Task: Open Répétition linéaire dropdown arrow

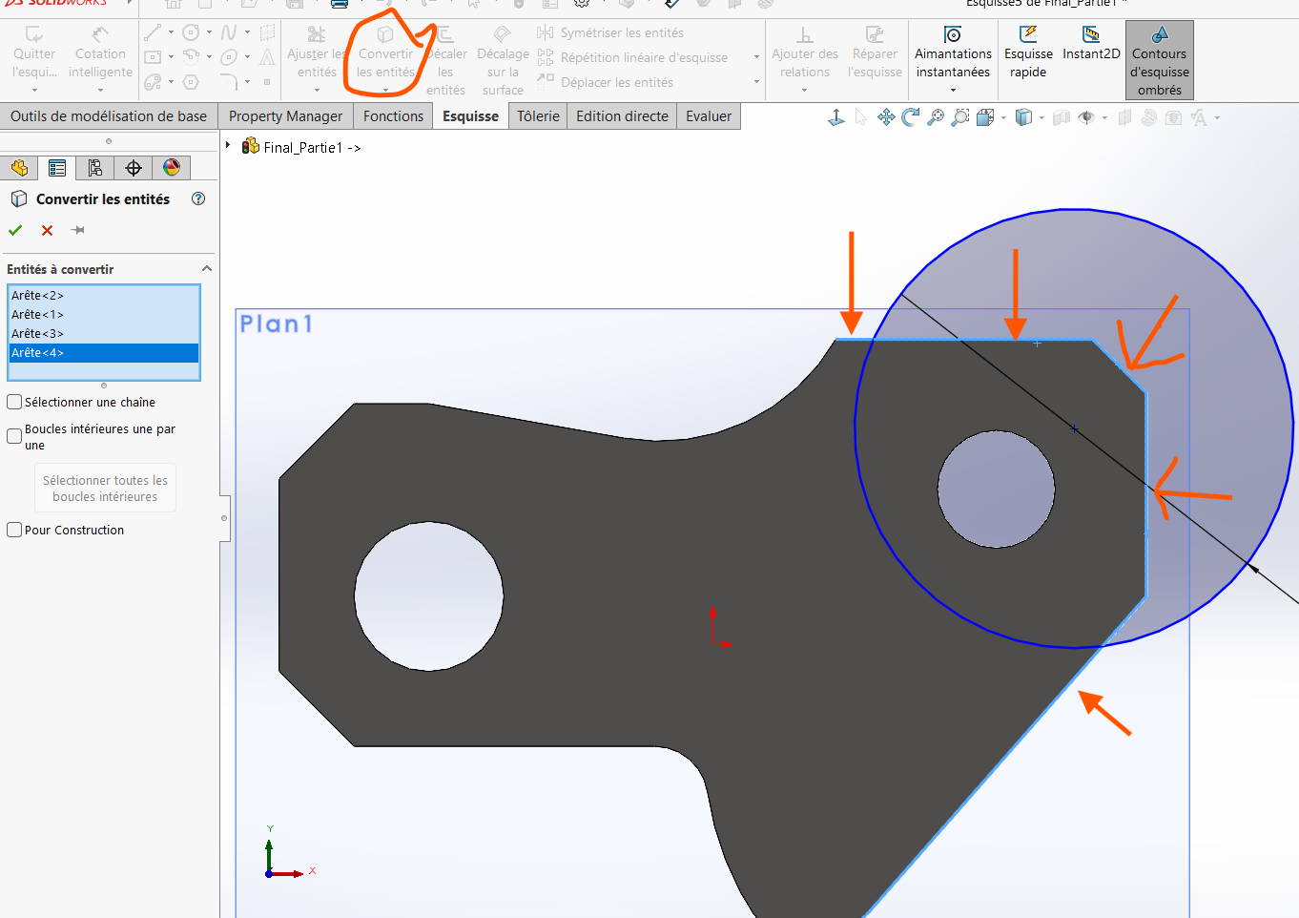Action: pos(756,57)
